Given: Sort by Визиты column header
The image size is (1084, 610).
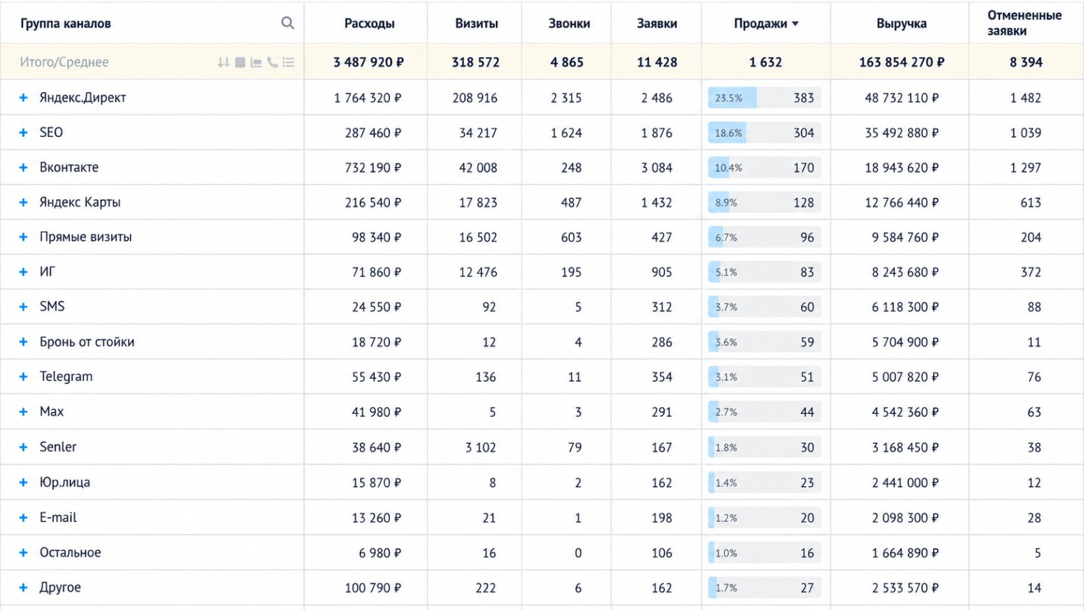Looking at the screenshot, I should click(476, 24).
